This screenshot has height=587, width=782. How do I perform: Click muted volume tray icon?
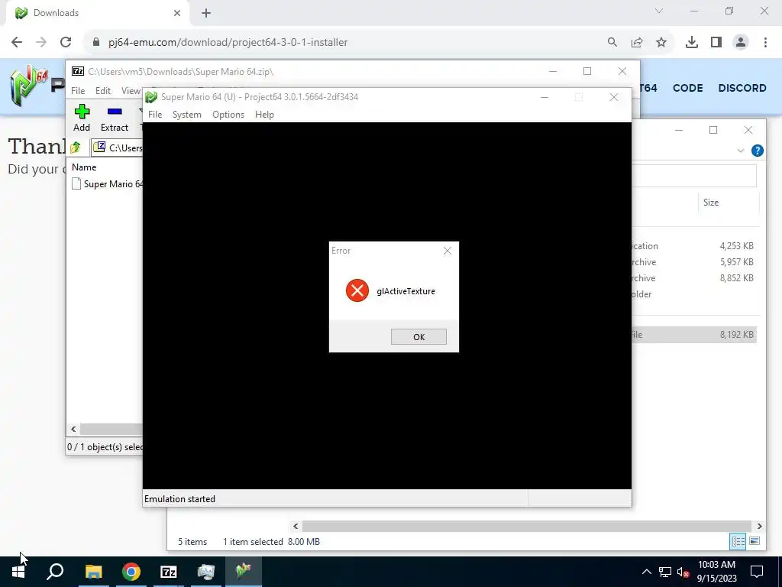click(x=683, y=572)
